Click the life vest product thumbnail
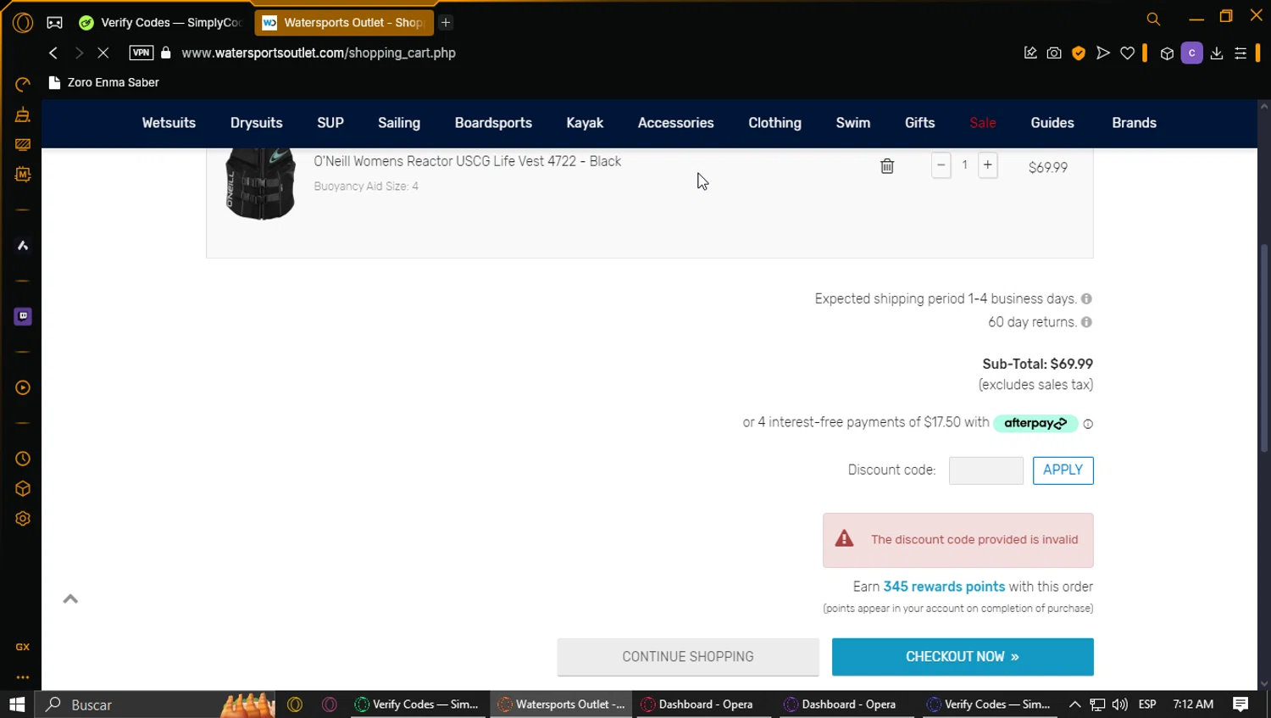Screen dimensions: 1271x718 [x=260, y=184]
